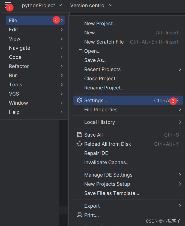
Task: Click the Reload All from Disk icon
Action: pyautogui.click(x=80, y=144)
